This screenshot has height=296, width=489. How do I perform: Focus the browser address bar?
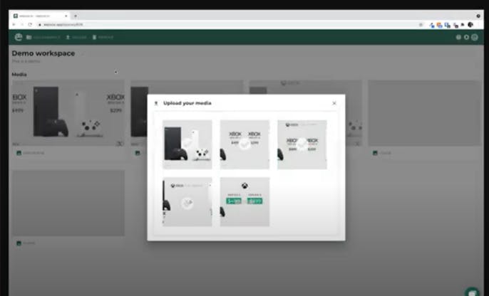[231, 25]
